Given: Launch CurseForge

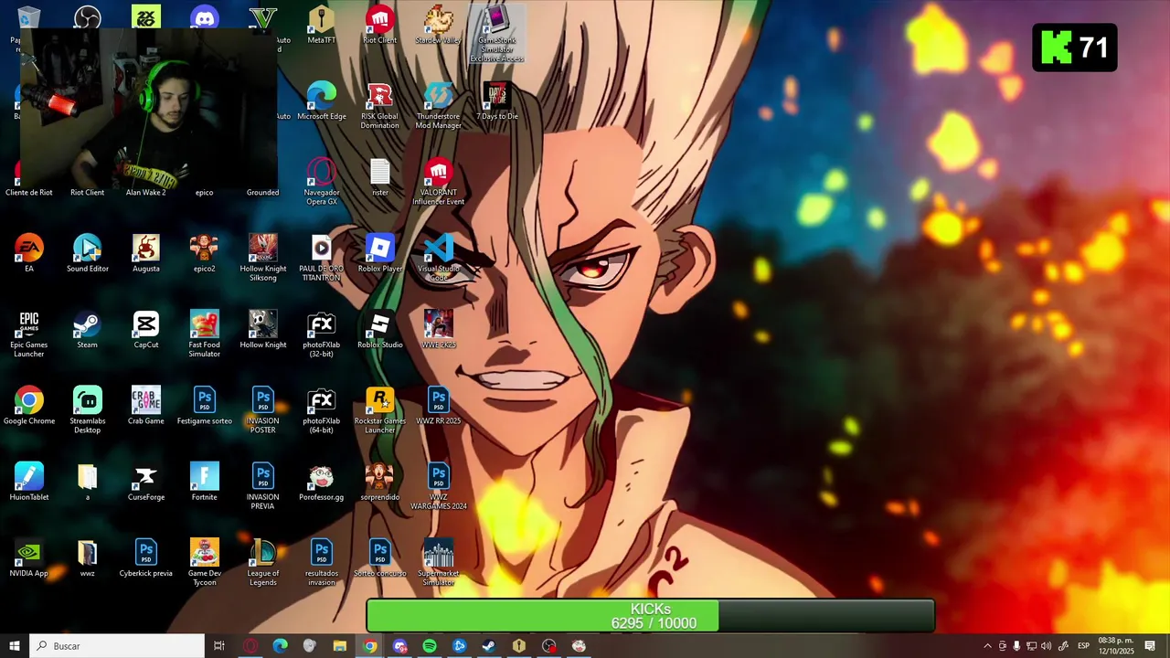Looking at the screenshot, I should [x=146, y=483].
